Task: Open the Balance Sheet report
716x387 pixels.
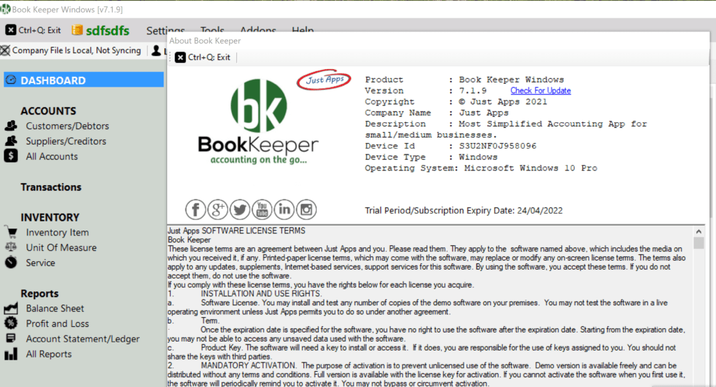Action: tap(55, 309)
